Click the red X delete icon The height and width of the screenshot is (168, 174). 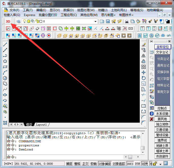pyautogui.click(x=152, y=119)
